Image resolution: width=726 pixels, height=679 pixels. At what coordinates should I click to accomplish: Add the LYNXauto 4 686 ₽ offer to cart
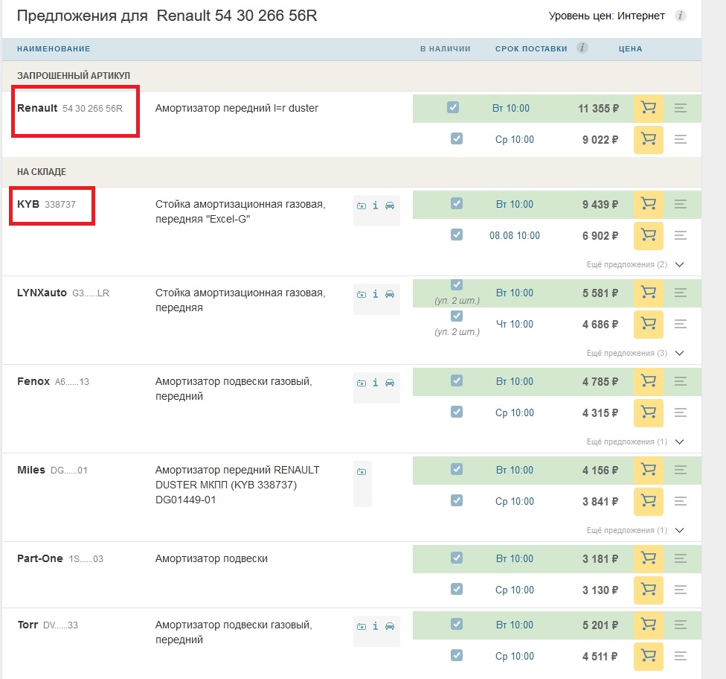click(648, 324)
